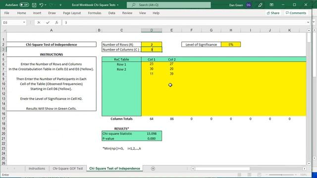
Task: Open the File menu
Action: [x=6, y=13]
